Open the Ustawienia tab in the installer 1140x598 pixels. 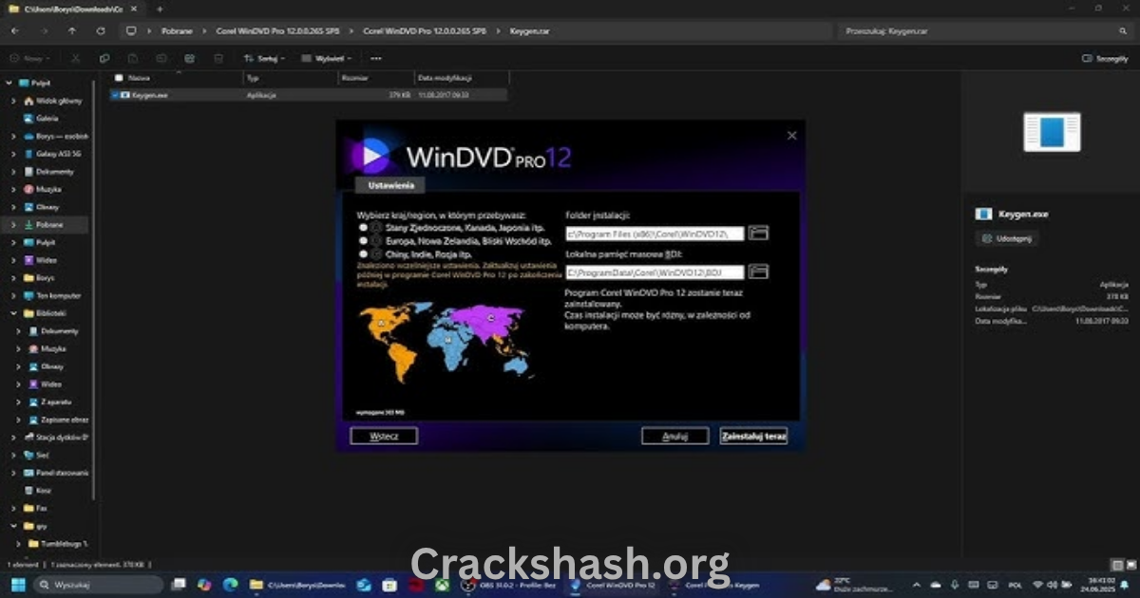(389, 186)
